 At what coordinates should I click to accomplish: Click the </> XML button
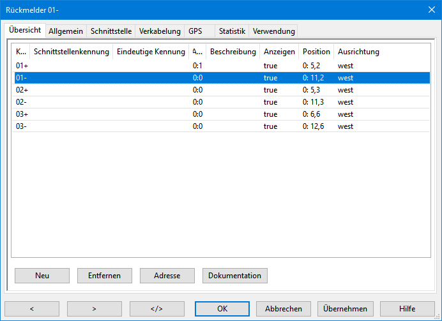(156, 309)
